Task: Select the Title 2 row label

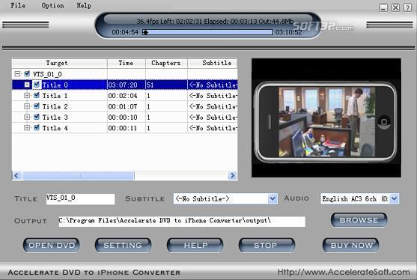Action: (55, 106)
